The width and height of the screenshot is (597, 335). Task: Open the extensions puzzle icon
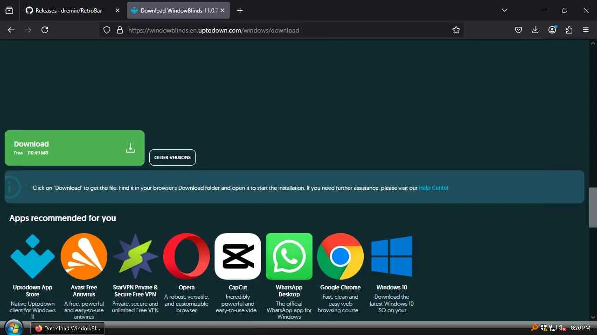tap(569, 30)
